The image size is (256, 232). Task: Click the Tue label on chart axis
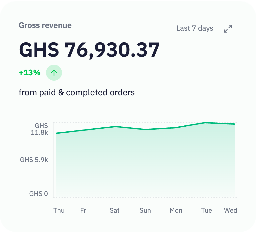pos(207,210)
